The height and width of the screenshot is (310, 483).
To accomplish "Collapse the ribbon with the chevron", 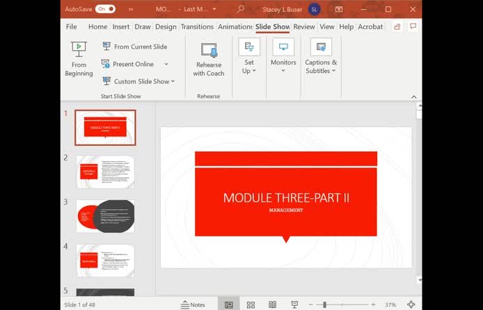I will 414,97.
